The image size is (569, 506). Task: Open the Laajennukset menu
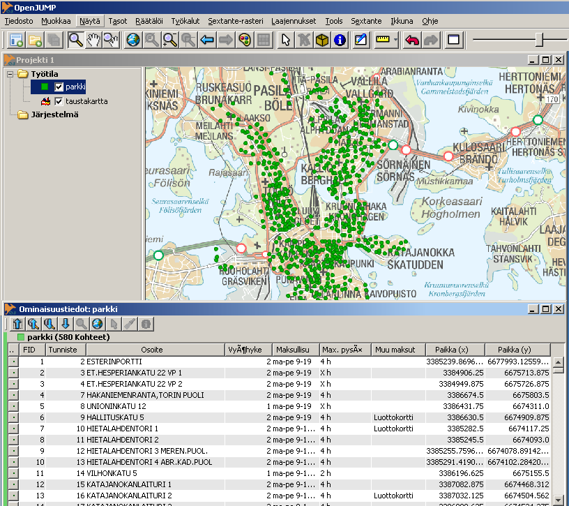[x=294, y=21]
